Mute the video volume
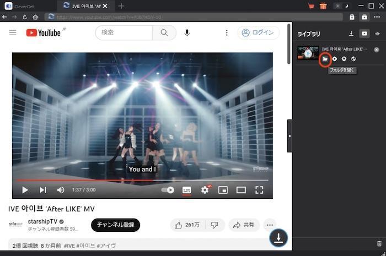This screenshot has height=256, width=386. click(61, 190)
